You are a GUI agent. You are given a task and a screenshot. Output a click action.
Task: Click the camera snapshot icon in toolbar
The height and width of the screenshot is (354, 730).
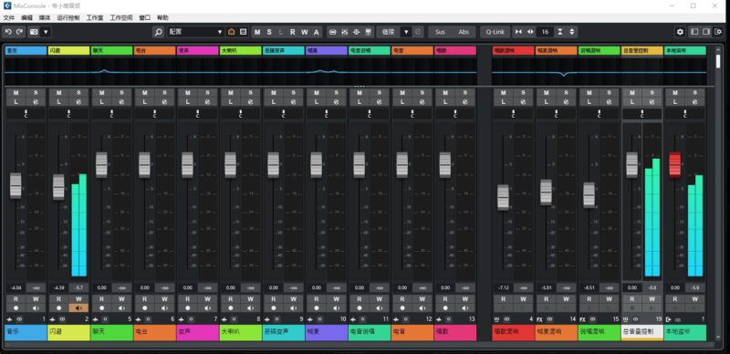coord(34,32)
